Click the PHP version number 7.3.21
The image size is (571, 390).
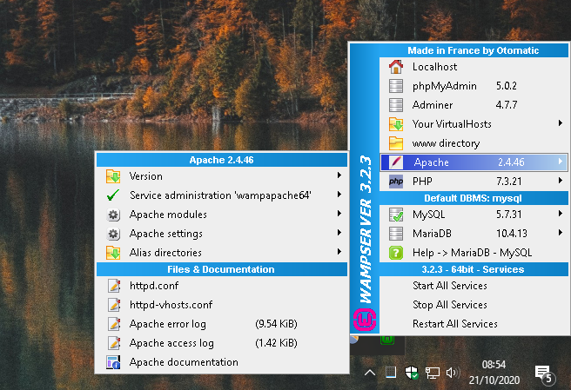pos(508,182)
